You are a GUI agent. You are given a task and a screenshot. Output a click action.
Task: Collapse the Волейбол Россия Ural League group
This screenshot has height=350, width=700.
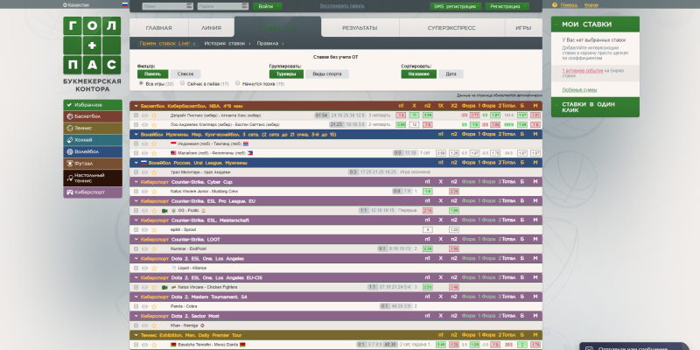pyautogui.click(x=136, y=163)
